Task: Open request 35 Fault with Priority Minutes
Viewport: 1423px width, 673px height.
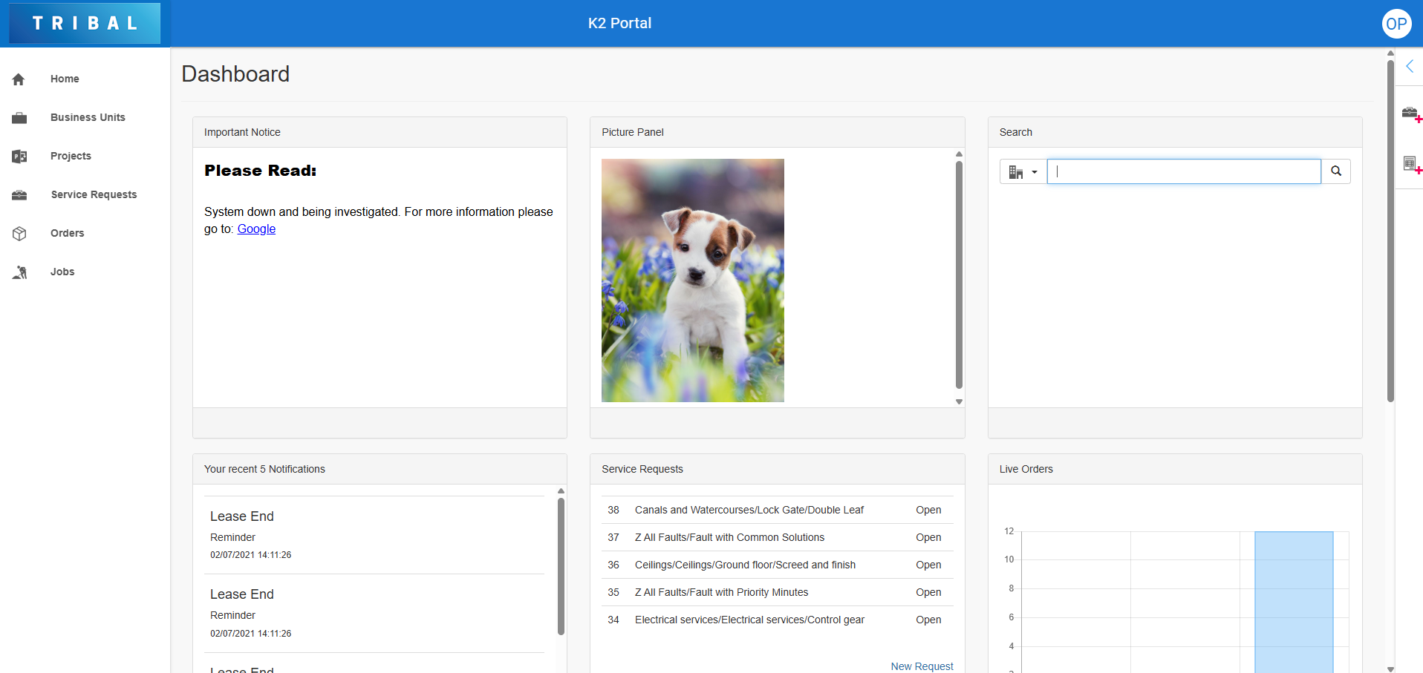Action: (x=778, y=592)
